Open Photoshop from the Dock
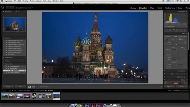The width and height of the screenshot is (190, 107). click(83, 105)
